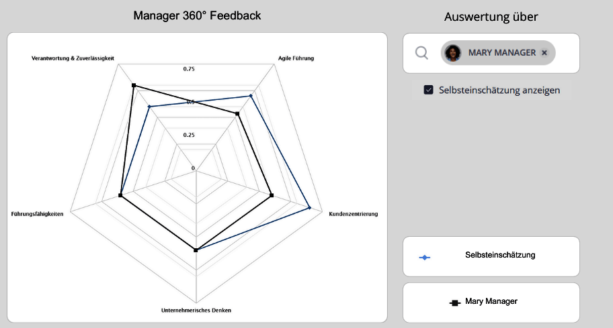Image resolution: width=613 pixels, height=328 pixels.
Task: Click the black square legend marker
Action: coord(455,303)
